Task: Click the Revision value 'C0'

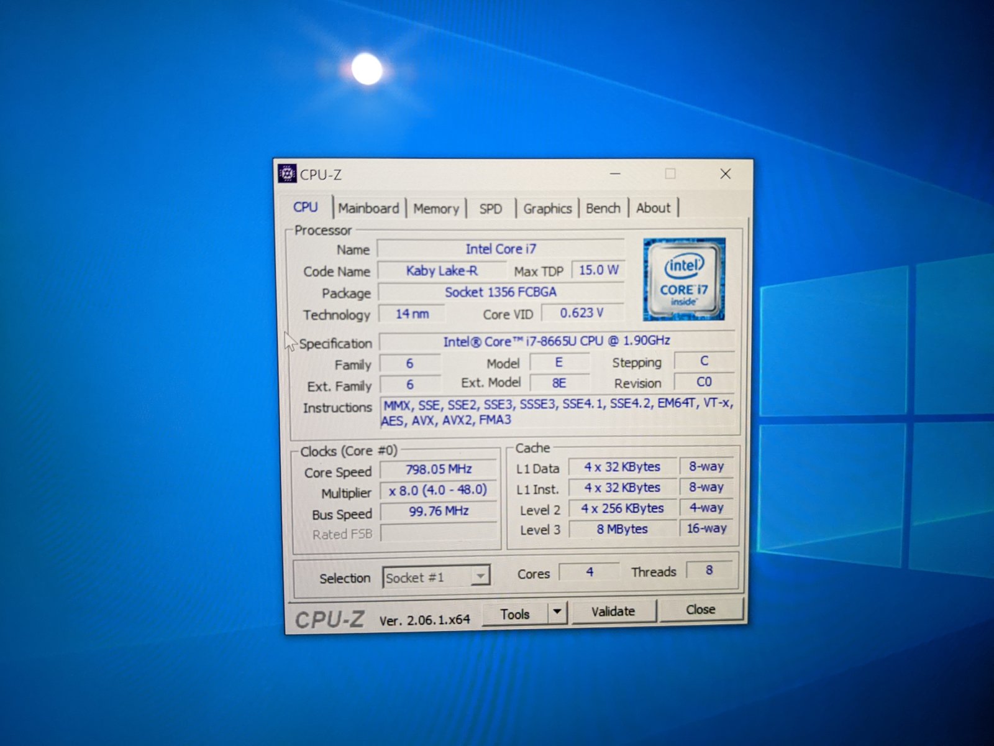Action: coord(704,382)
